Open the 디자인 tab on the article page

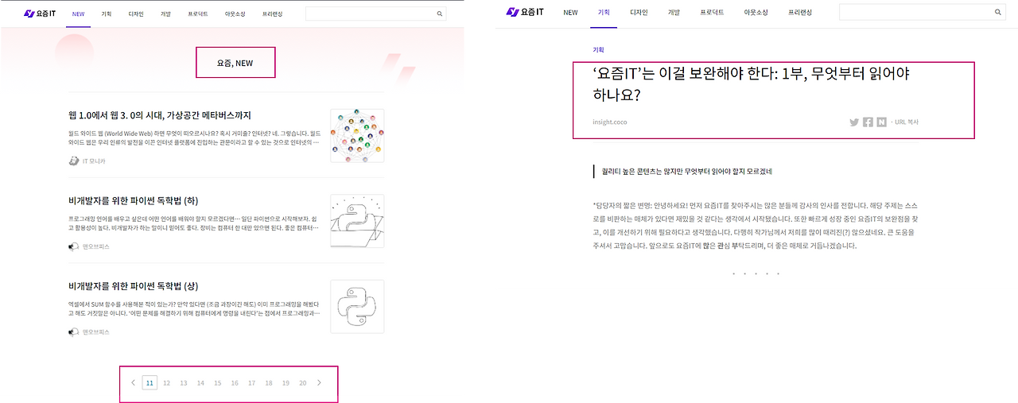[639, 13]
